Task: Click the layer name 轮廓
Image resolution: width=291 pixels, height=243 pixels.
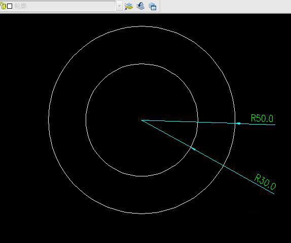Action: pos(21,6)
